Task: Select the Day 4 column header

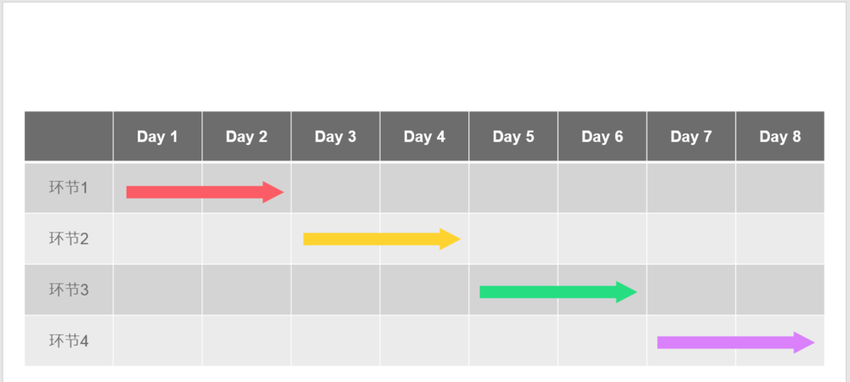Action: 424,137
